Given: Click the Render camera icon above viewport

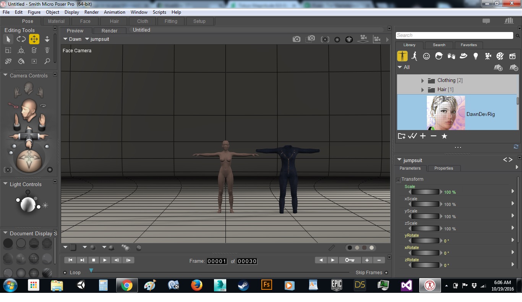Looking at the screenshot, I should [x=296, y=39].
